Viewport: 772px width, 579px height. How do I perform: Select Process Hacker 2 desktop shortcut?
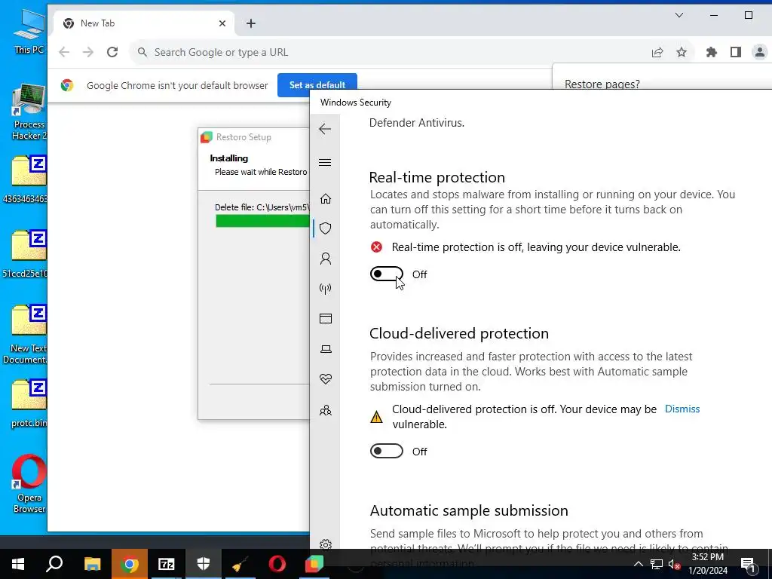click(x=29, y=112)
